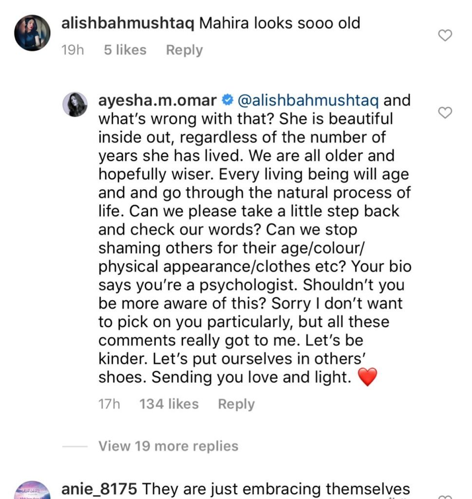Expand View 19 more replies

[x=168, y=446]
